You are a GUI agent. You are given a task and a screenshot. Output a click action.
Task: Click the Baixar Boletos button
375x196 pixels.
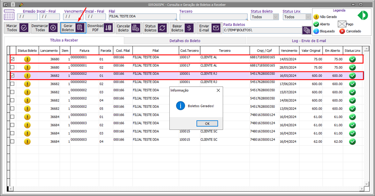pos(182,28)
